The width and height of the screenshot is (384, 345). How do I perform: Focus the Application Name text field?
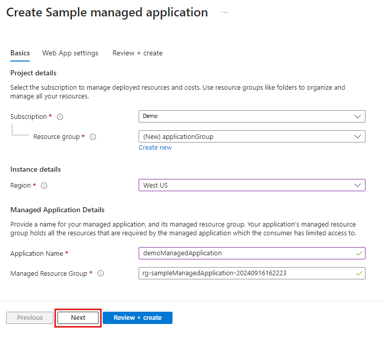(246, 253)
